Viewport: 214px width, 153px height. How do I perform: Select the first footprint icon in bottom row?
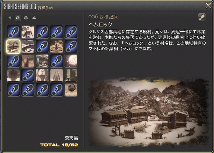click(13, 90)
